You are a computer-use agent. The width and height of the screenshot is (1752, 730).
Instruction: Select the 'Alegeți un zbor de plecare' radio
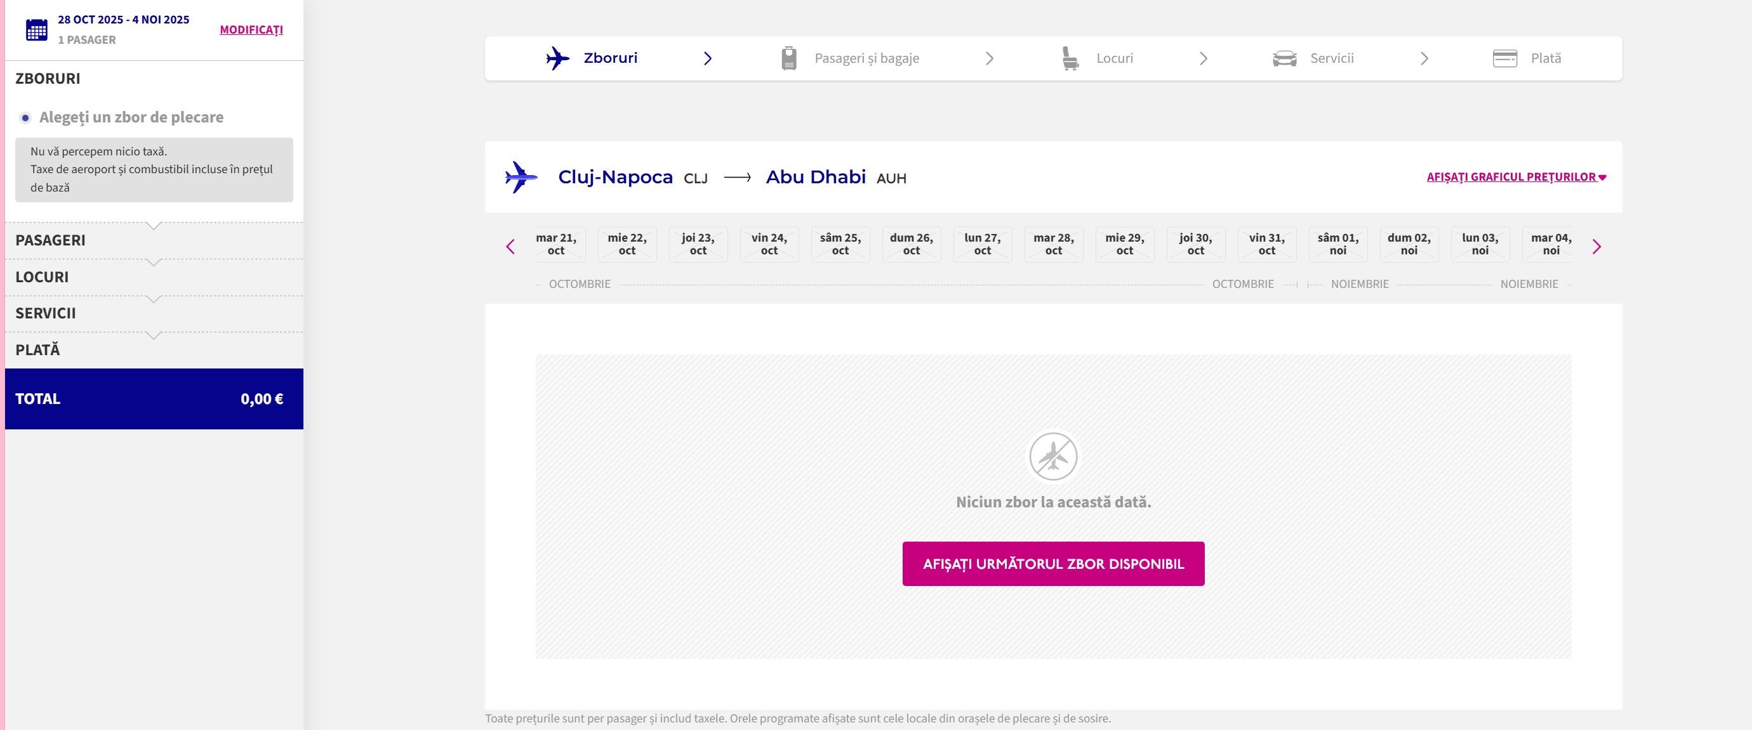25,117
